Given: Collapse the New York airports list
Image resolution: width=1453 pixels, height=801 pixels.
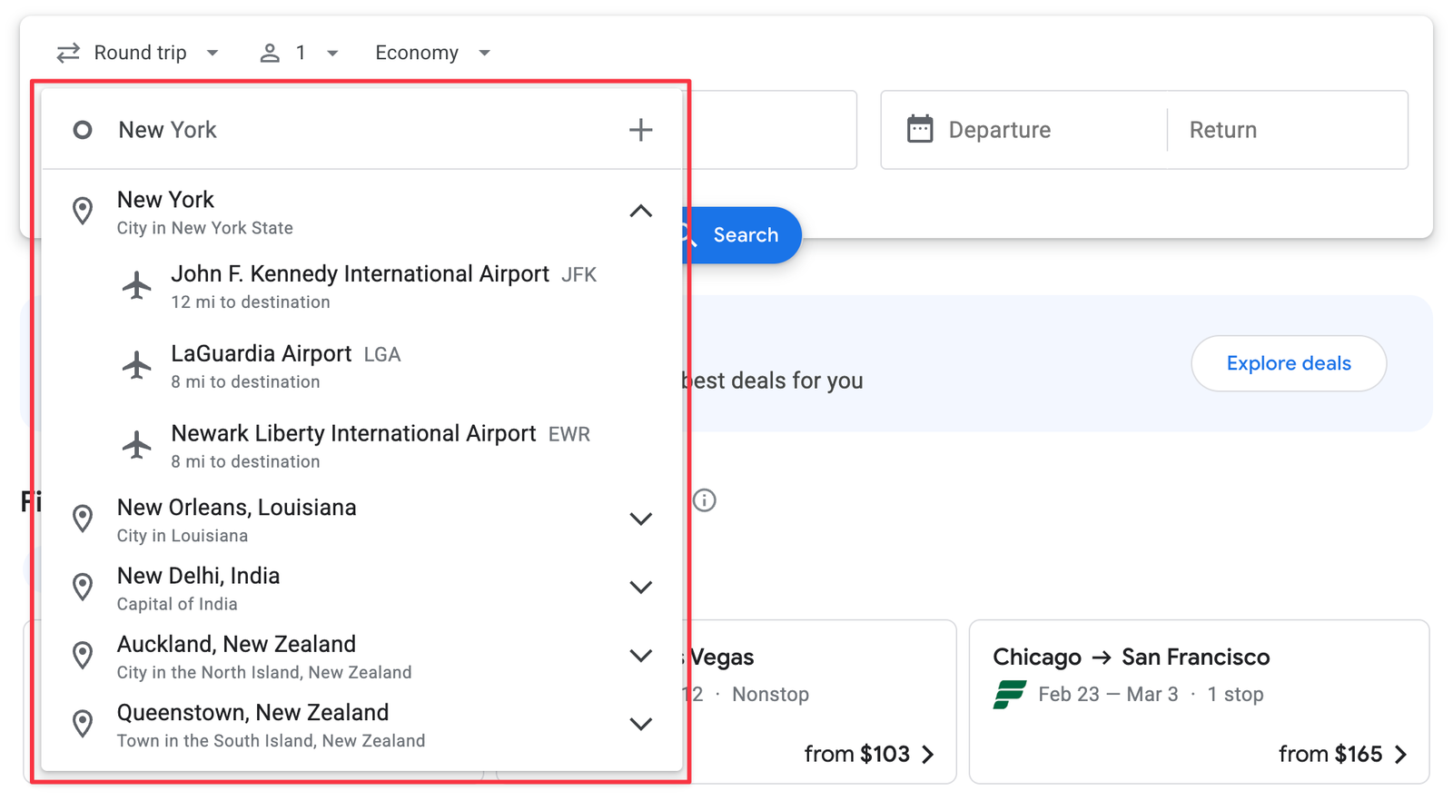Looking at the screenshot, I should point(640,212).
